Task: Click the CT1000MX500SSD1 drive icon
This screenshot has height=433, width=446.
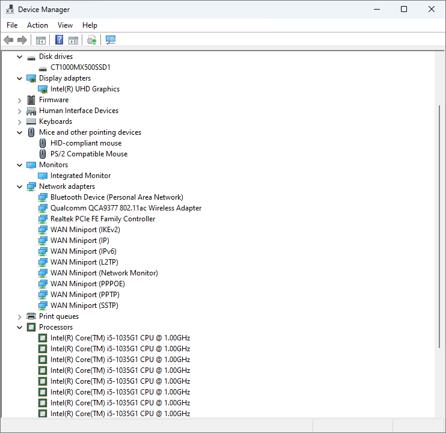Action: 43,69
